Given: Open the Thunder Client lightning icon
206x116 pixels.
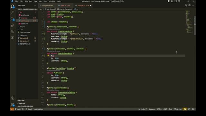Looking at the screenshot, I should pyautogui.click(x=13, y=38).
